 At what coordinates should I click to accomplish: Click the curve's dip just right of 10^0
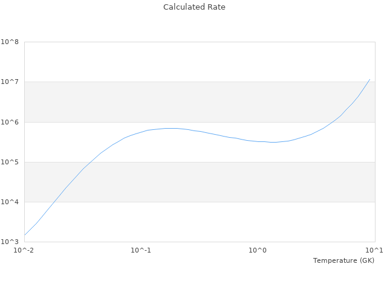273,142
